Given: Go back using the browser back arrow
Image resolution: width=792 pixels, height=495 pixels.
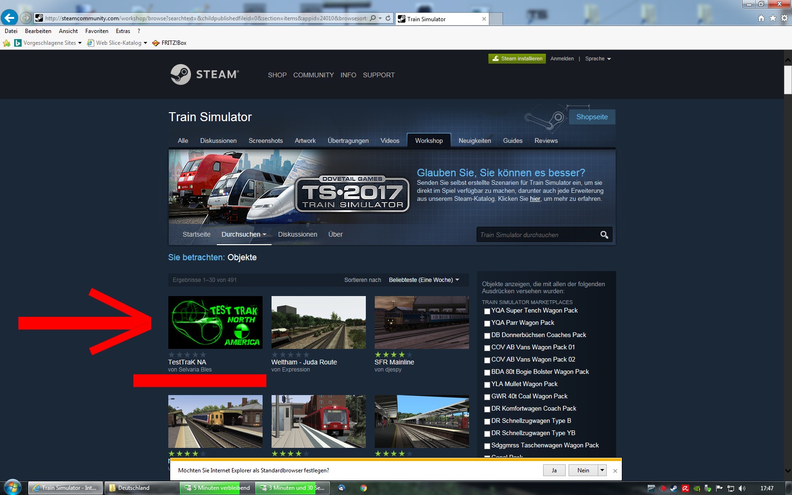Looking at the screenshot, I should pos(9,18).
